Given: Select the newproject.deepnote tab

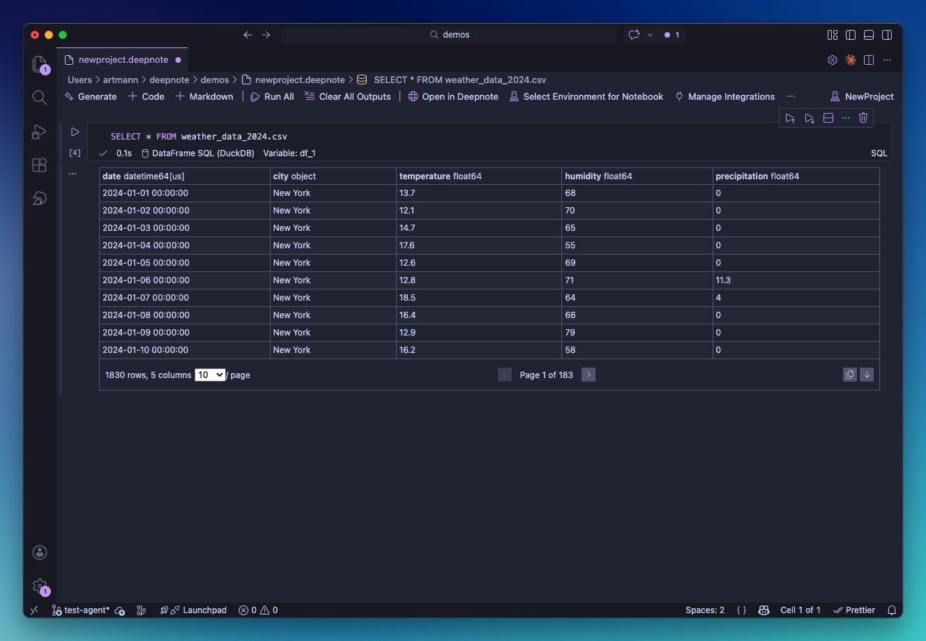Looking at the screenshot, I should pyautogui.click(x=123, y=60).
